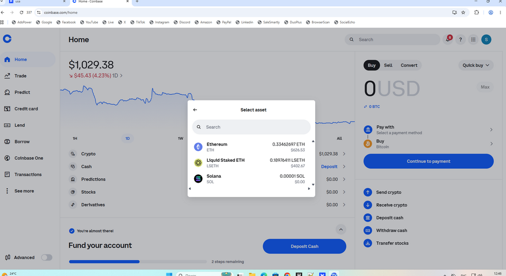Open the Stocks balance row

click(207, 192)
